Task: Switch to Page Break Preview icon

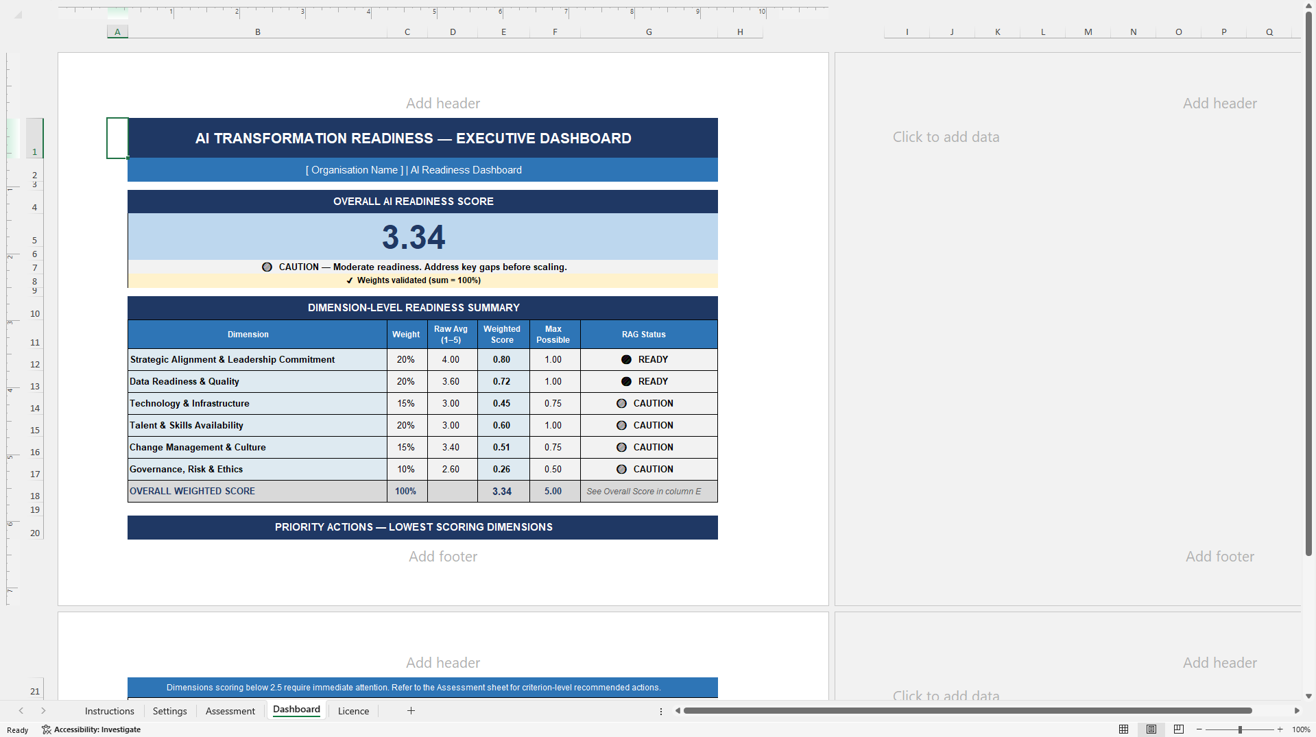Action: 1179,729
